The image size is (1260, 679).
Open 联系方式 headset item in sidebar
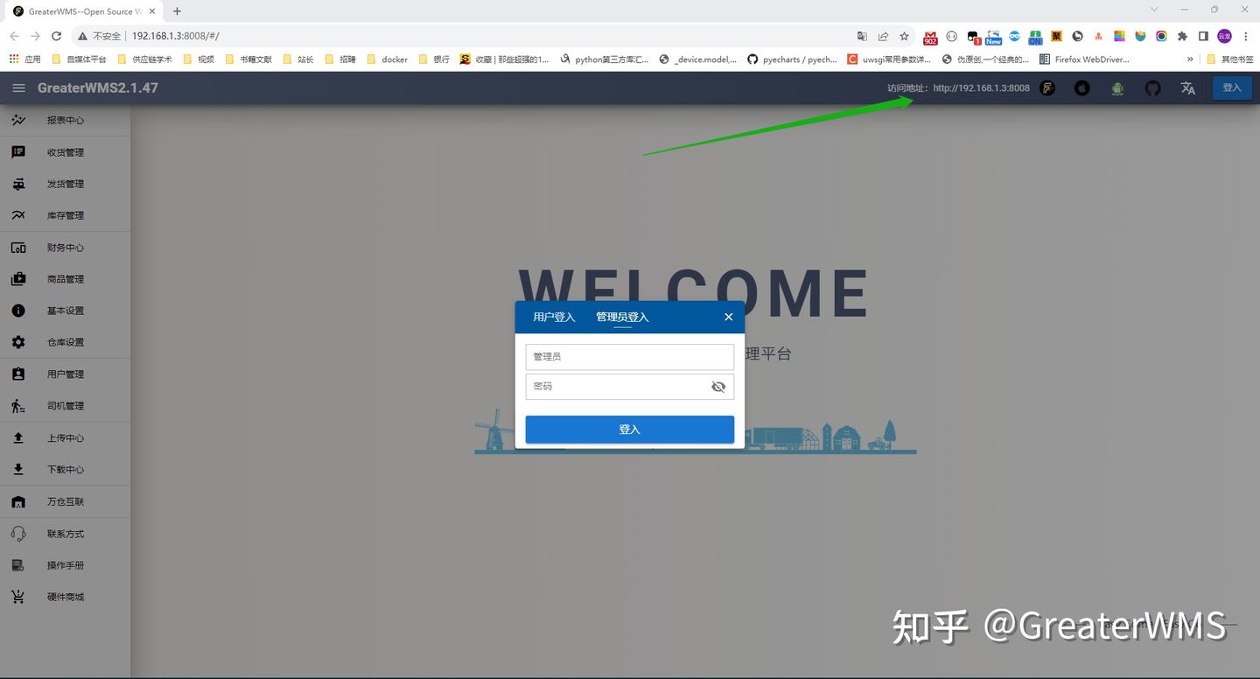[65, 533]
